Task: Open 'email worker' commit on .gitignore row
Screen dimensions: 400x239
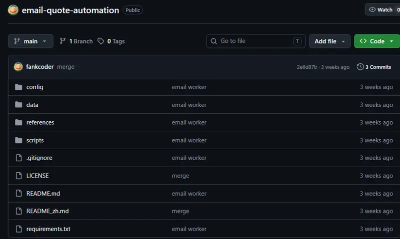Action: click(189, 158)
